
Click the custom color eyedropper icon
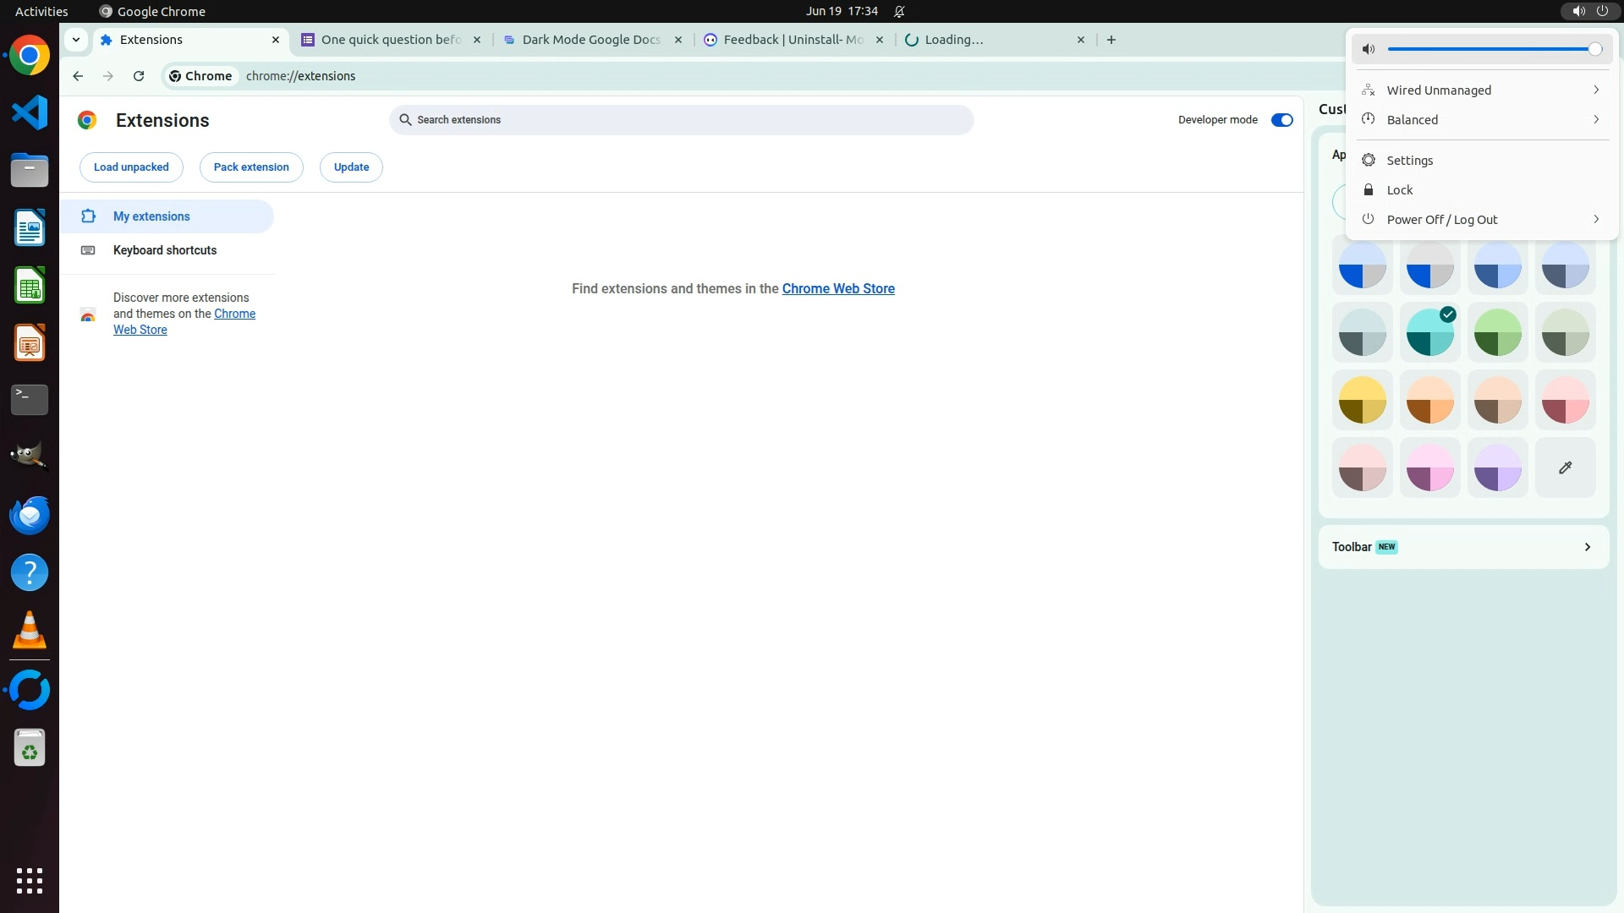click(1565, 467)
